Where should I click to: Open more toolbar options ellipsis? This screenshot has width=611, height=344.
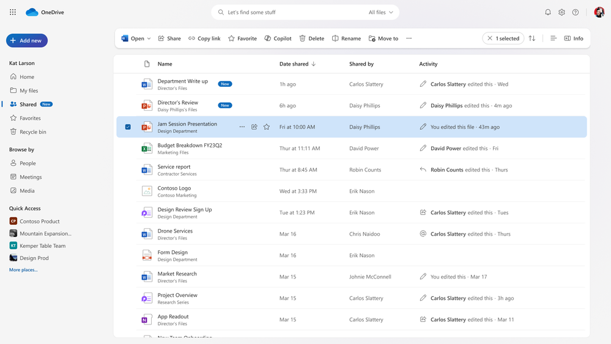[x=409, y=39]
